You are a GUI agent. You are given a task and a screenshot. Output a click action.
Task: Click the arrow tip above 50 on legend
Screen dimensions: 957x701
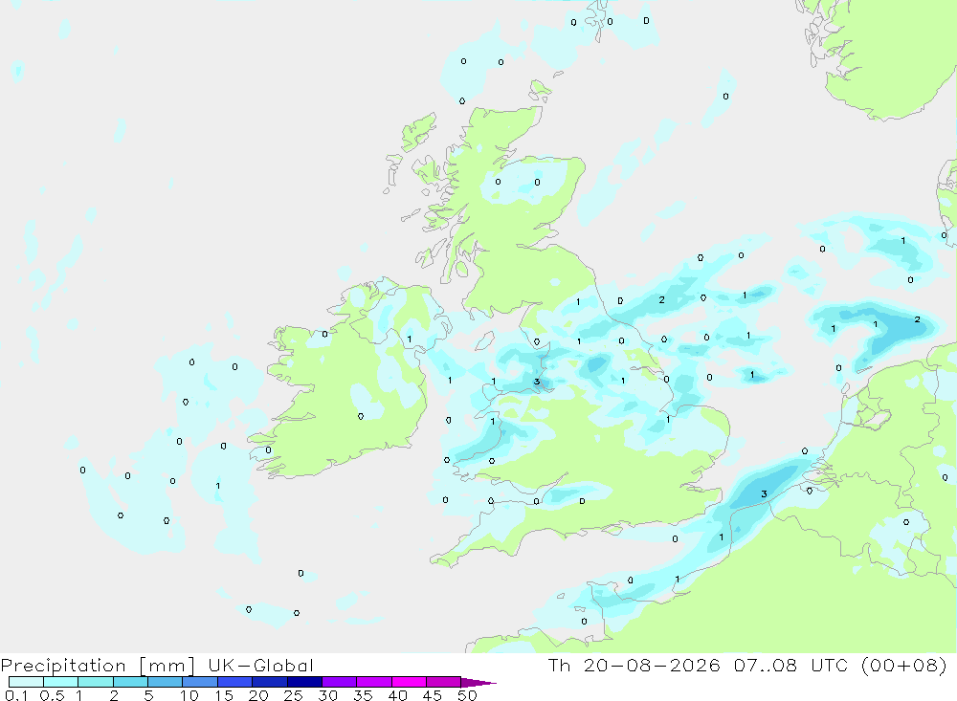click(478, 682)
